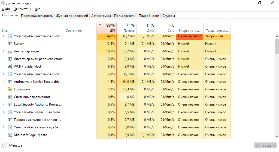This screenshot has height=152, width=279.
Task: Collapse details with the Меньше arrow button
Action: [x=5, y=145]
